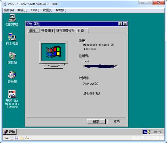Screen dimensions: 167x143
Task: Click the Microsoft Windows 95 text
Action: click(x=99, y=45)
